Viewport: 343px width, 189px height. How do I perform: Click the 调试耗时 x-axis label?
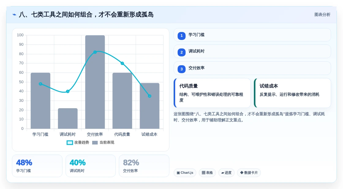(68, 134)
